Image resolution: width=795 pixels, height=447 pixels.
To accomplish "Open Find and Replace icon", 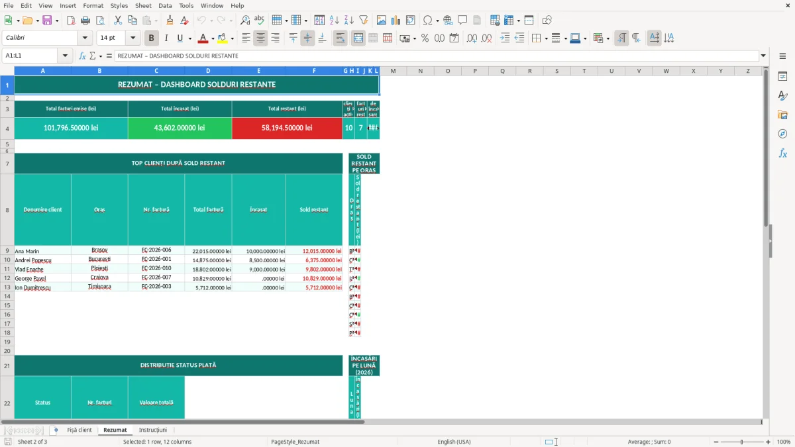I will [x=245, y=21].
